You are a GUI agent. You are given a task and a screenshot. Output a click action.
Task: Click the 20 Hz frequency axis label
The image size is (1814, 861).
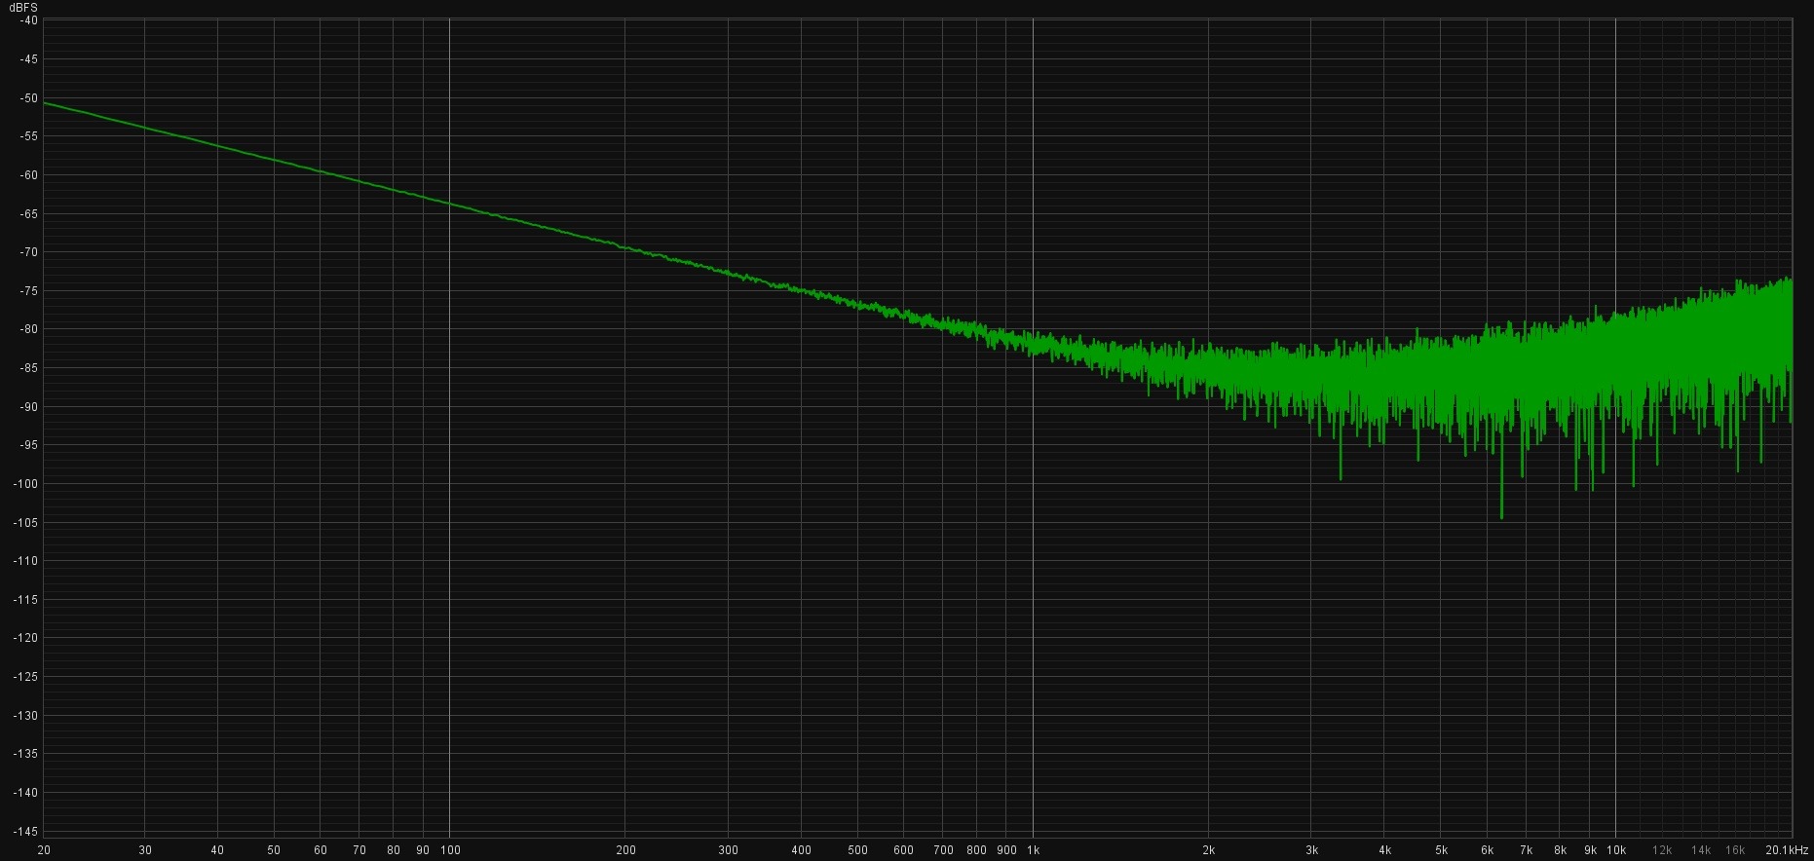pyautogui.click(x=44, y=850)
